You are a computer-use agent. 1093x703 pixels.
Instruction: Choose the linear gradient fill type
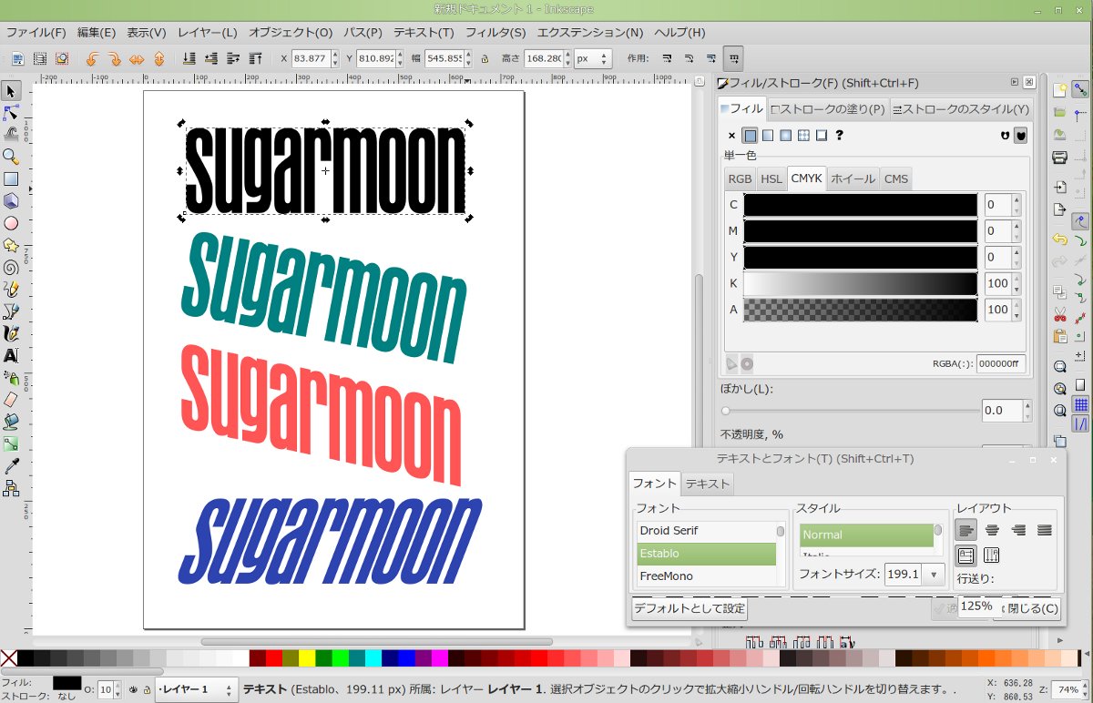(768, 136)
